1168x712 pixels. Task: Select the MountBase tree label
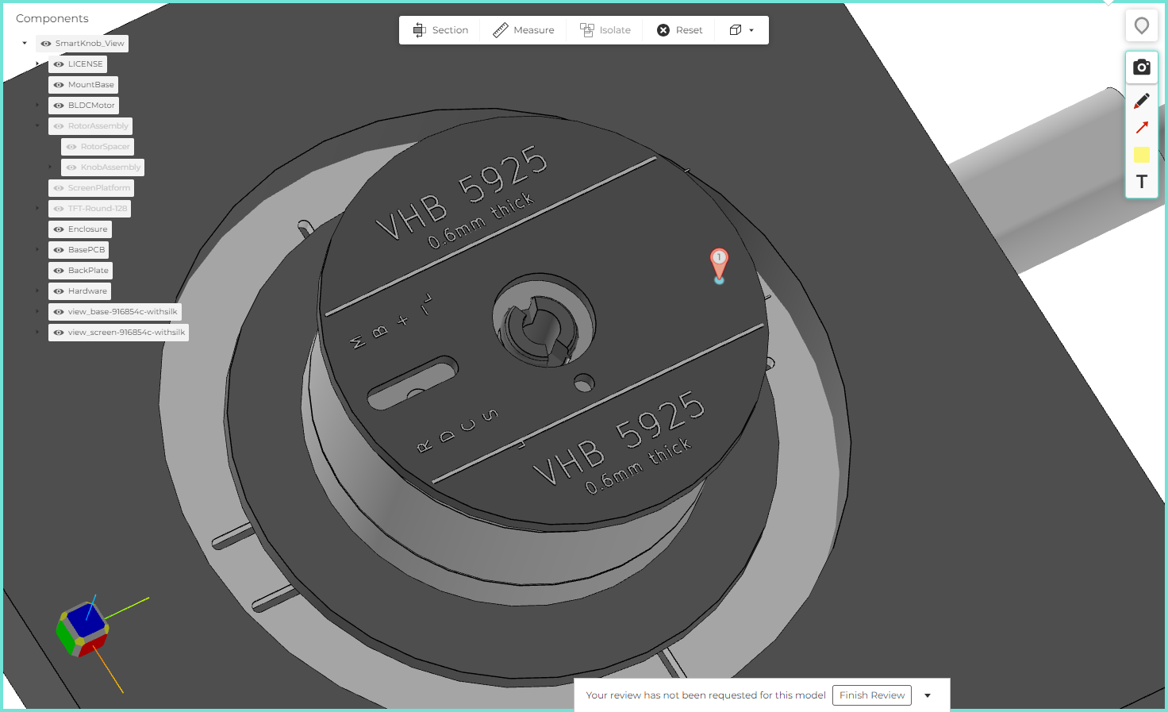[91, 85]
